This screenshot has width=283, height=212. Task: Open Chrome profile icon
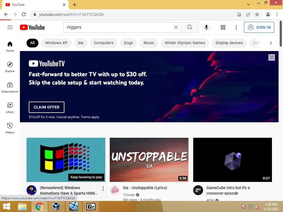(x=268, y=14)
